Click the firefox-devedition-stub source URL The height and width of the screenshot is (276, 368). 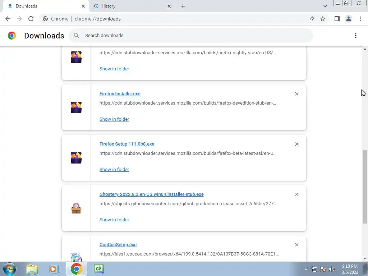click(x=188, y=103)
